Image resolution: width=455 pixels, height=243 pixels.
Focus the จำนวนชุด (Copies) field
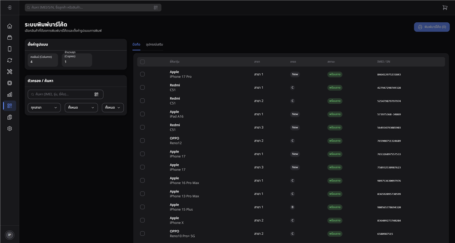click(77, 60)
